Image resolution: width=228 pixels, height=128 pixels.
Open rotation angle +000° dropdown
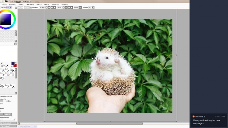[64, 7]
